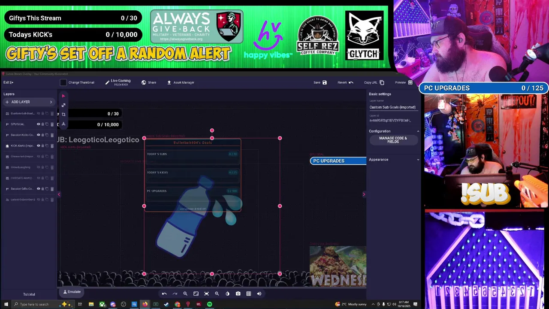Click the speaker volume icon in editor
This screenshot has width=549, height=309.
(259, 294)
